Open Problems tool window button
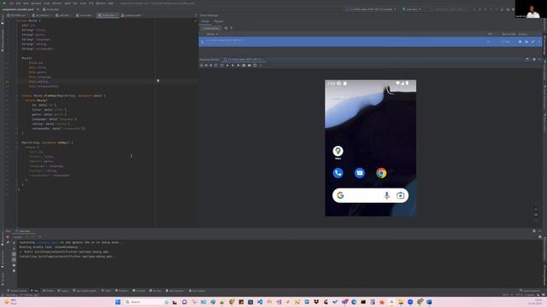 (x=122, y=291)
